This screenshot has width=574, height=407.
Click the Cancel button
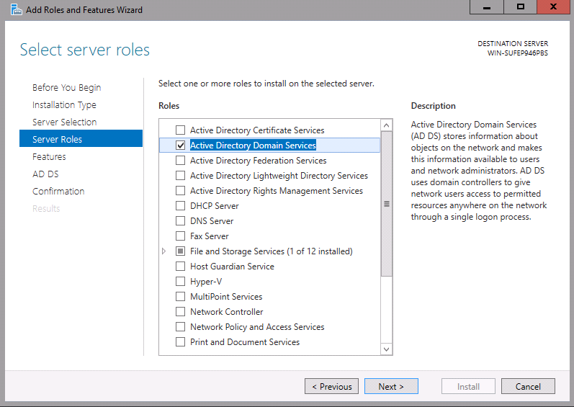(x=528, y=387)
